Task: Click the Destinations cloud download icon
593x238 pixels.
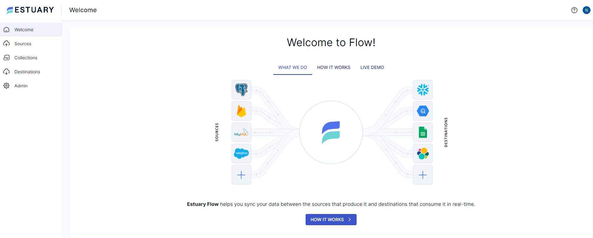Action: point(7,72)
